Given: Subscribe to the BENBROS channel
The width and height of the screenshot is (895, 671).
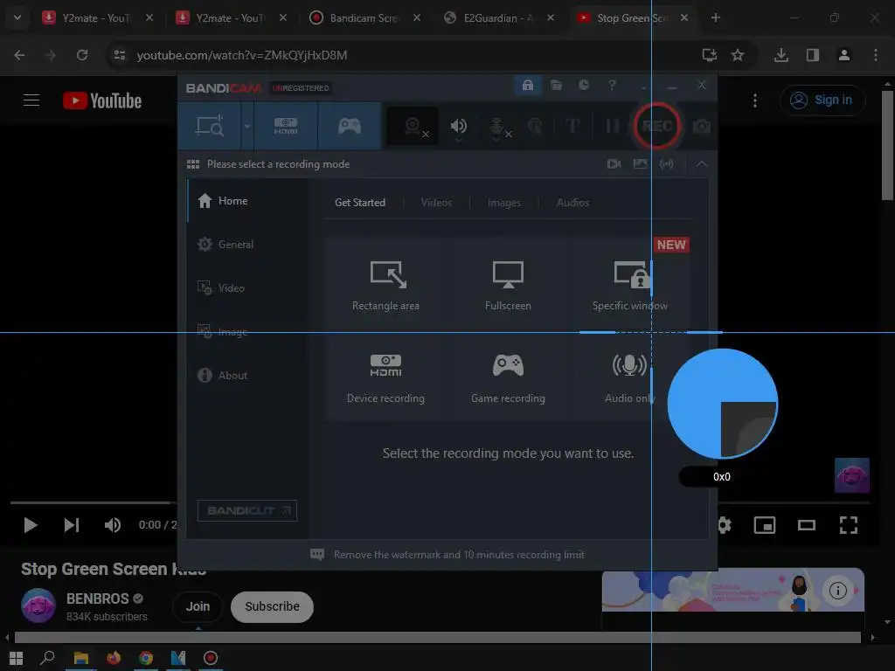Looking at the screenshot, I should pos(272,606).
